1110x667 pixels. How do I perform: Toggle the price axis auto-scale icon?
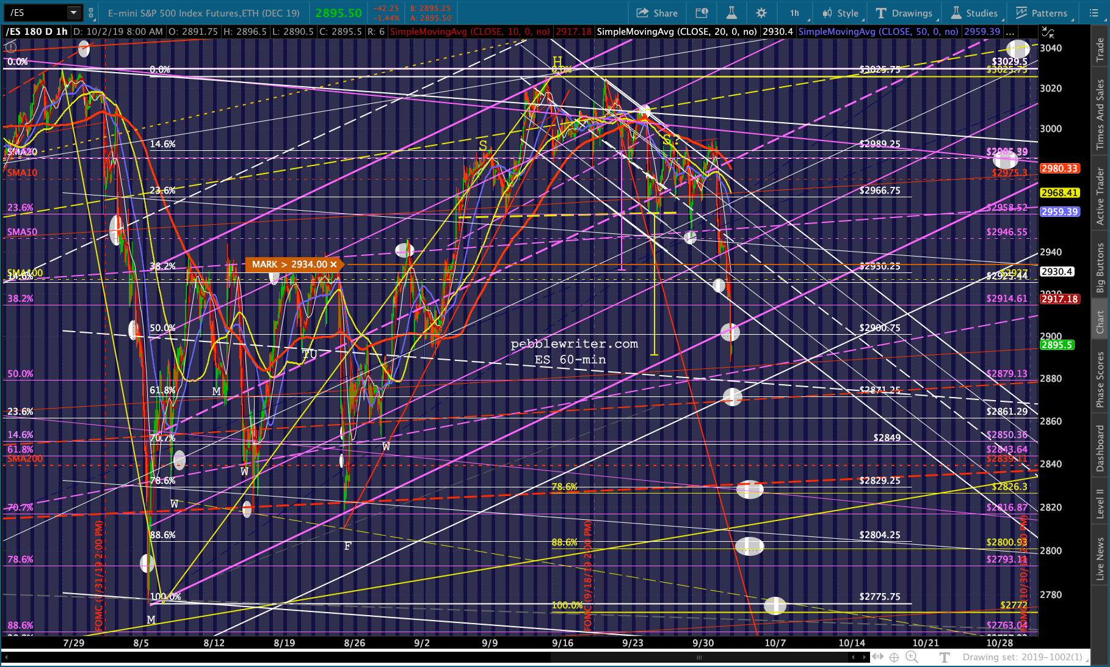[1048, 32]
